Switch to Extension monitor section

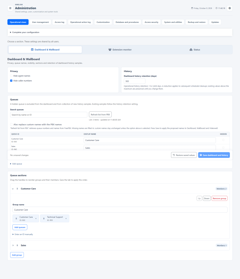[x=120, y=49]
